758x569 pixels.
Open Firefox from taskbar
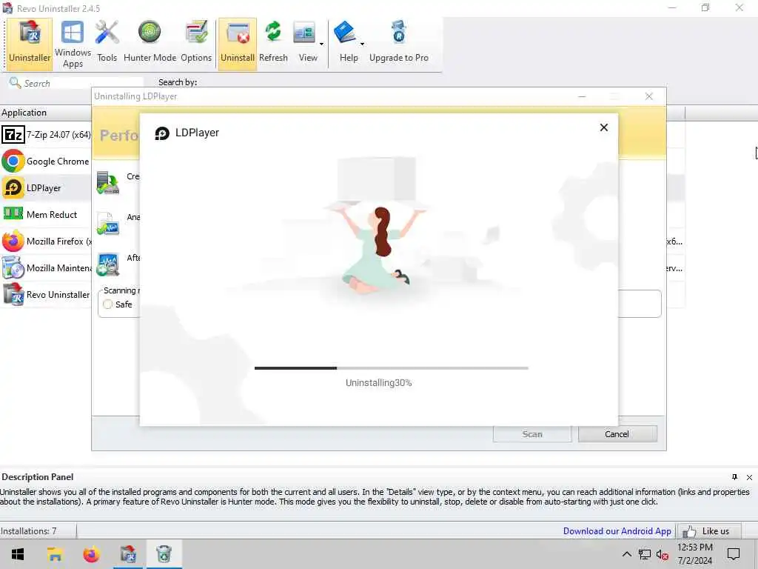pos(91,554)
